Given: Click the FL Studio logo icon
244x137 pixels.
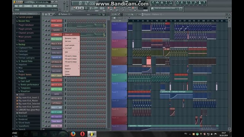Looking at the screenshot, I should click(x=15, y=2).
